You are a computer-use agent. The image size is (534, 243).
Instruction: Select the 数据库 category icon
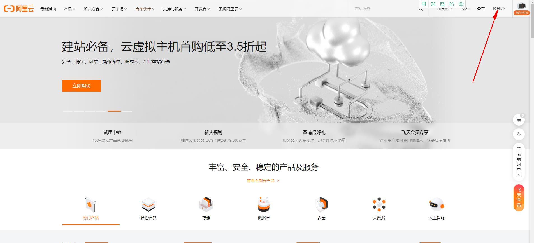tap(264, 205)
